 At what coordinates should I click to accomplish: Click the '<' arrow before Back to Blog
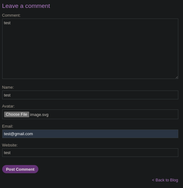[x=153, y=180]
